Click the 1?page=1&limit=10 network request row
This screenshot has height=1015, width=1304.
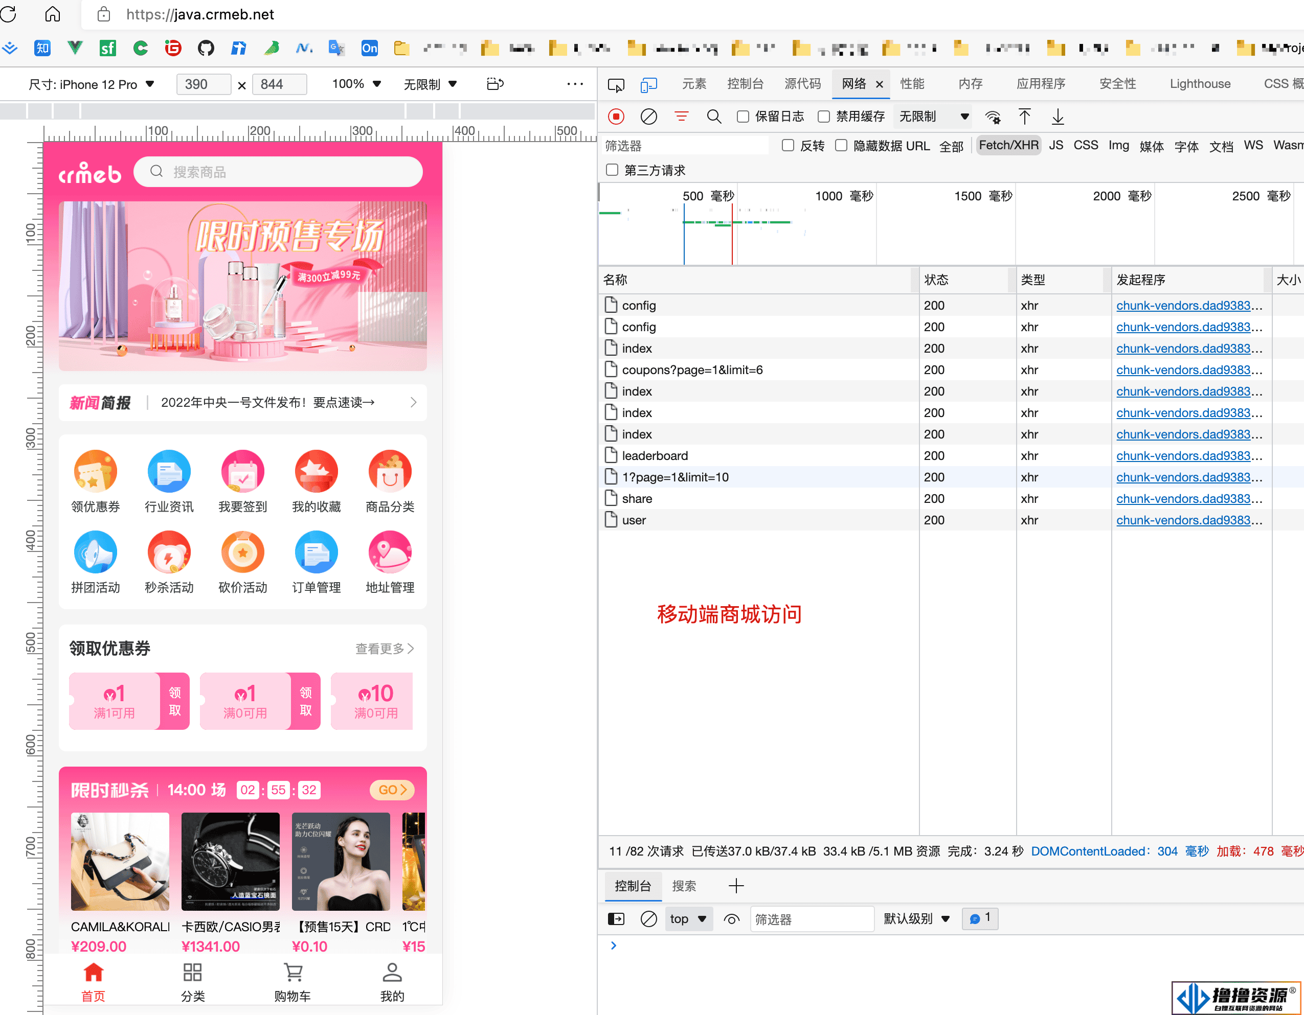(x=757, y=477)
